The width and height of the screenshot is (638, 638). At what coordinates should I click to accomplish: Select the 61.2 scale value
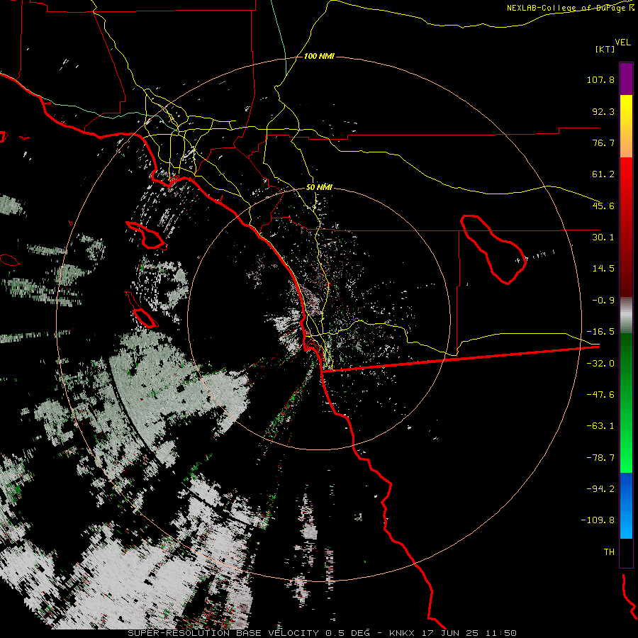(603, 174)
